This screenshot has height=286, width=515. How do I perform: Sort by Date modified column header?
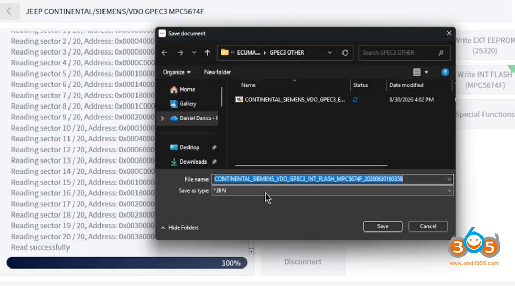(x=406, y=85)
